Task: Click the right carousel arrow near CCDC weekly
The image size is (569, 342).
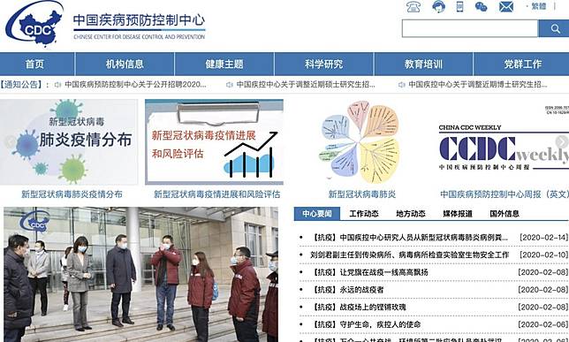Action: (562, 142)
